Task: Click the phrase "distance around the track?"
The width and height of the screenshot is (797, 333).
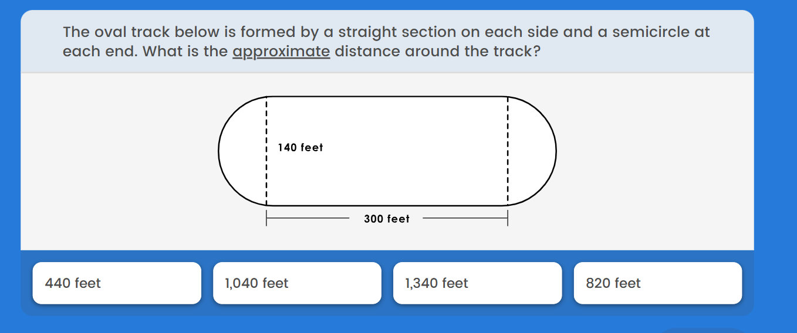Action: (437, 52)
